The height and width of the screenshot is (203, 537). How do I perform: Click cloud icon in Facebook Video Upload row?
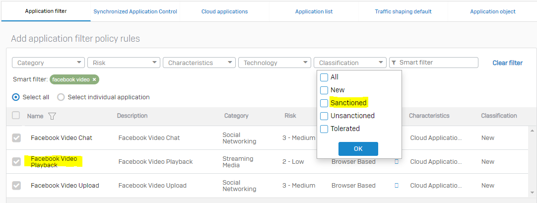coord(397,186)
